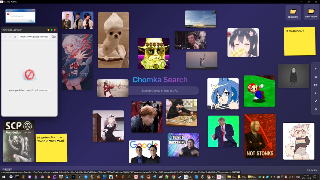The width and height of the screenshot is (320, 180).
Task: Click the Mario on grass image
Action: pos(259,91)
